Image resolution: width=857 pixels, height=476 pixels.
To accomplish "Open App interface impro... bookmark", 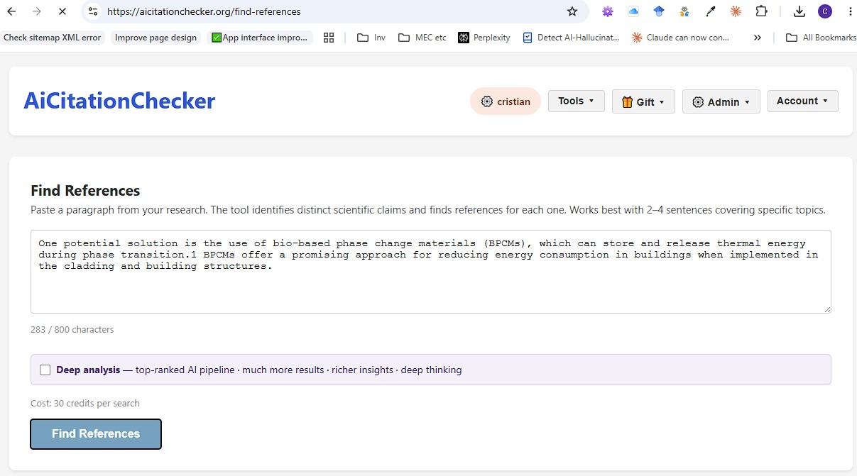I will click(260, 38).
